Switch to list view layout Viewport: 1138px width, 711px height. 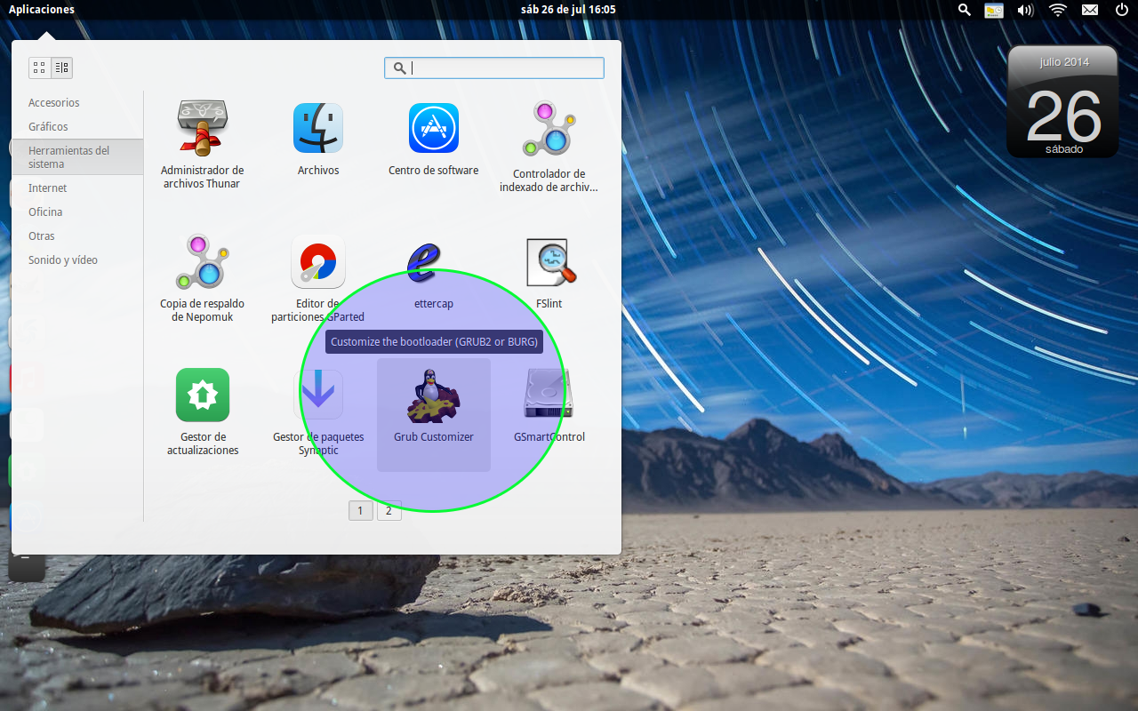tap(61, 68)
